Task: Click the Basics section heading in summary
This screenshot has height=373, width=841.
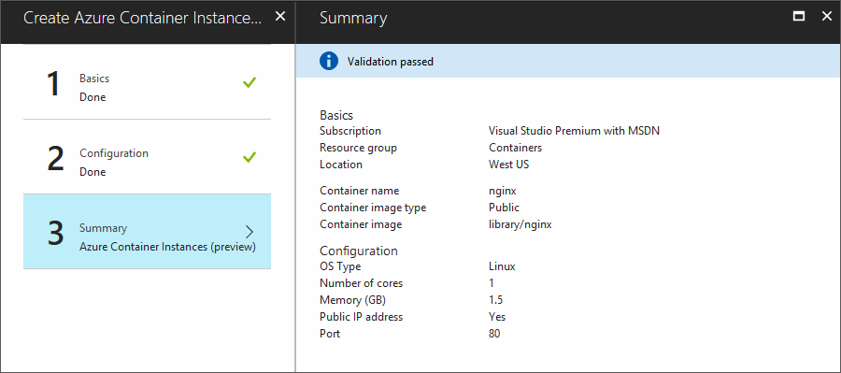Action: 336,115
